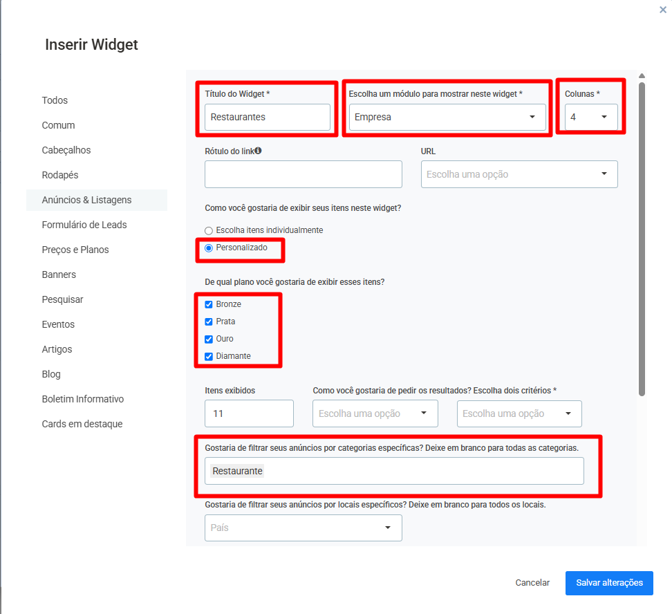
Task: Click Salvar alterações button
Action: pos(609,583)
